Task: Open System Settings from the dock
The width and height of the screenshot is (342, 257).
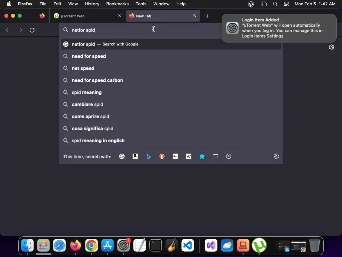Action: click(124, 245)
